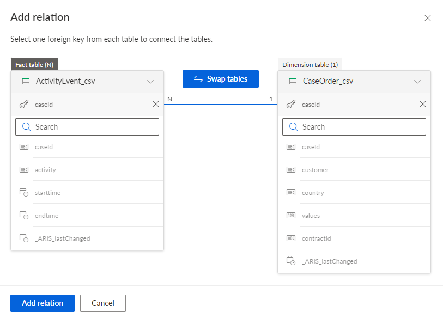Viewport: 443px width, 318px height.
Task: Select _ARIS_lastChanged in CaseOrder_csv list
Action: coord(354,261)
